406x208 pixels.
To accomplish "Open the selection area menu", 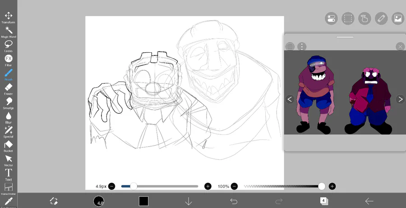I will (x=348, y=18).
